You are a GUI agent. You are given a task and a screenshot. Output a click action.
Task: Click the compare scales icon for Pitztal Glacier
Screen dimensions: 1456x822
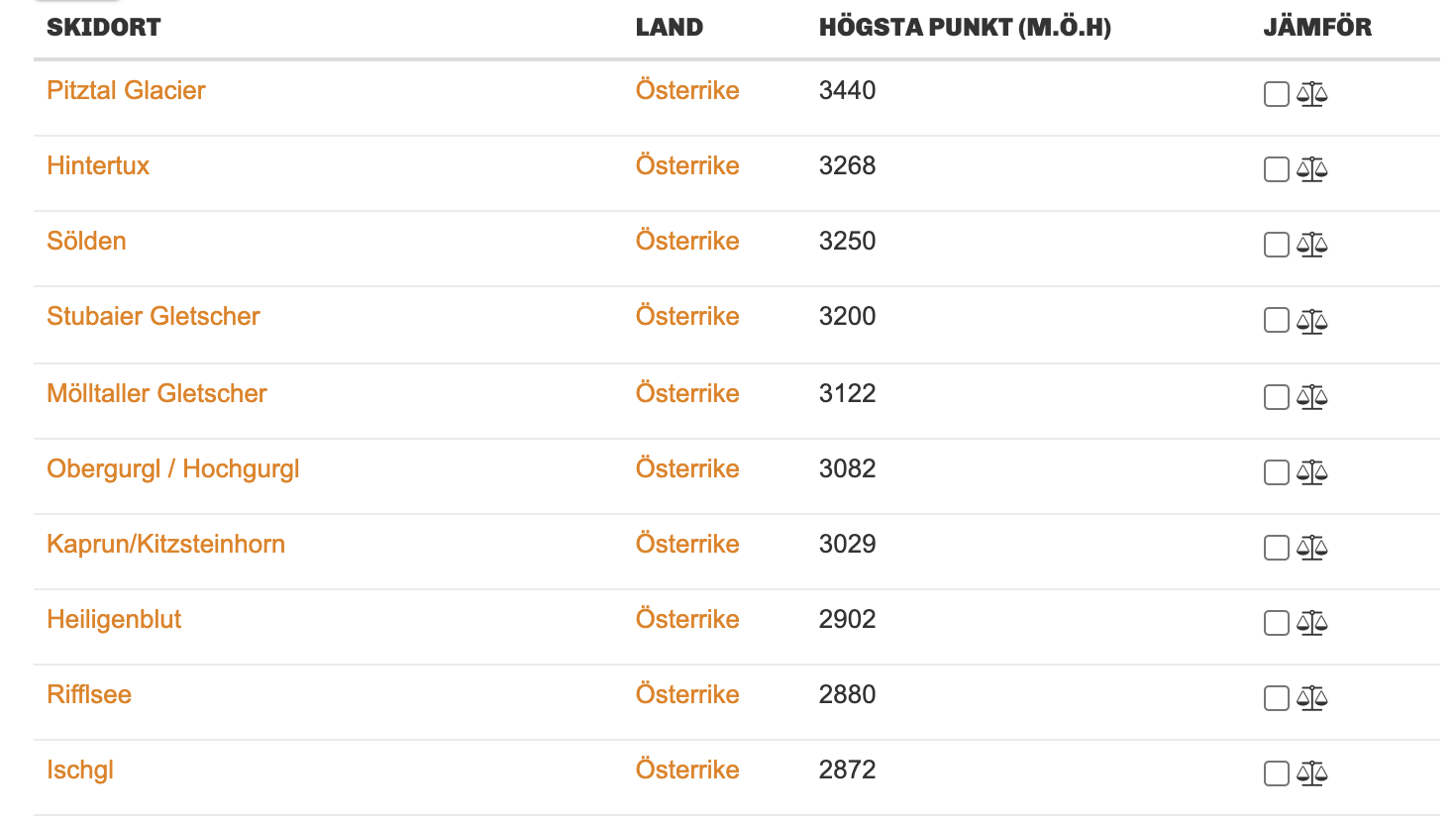click(1311, 94)
